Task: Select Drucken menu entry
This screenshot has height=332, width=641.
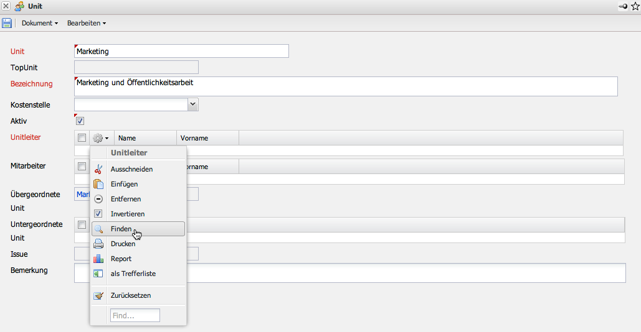Action: (x=138, y=244)
